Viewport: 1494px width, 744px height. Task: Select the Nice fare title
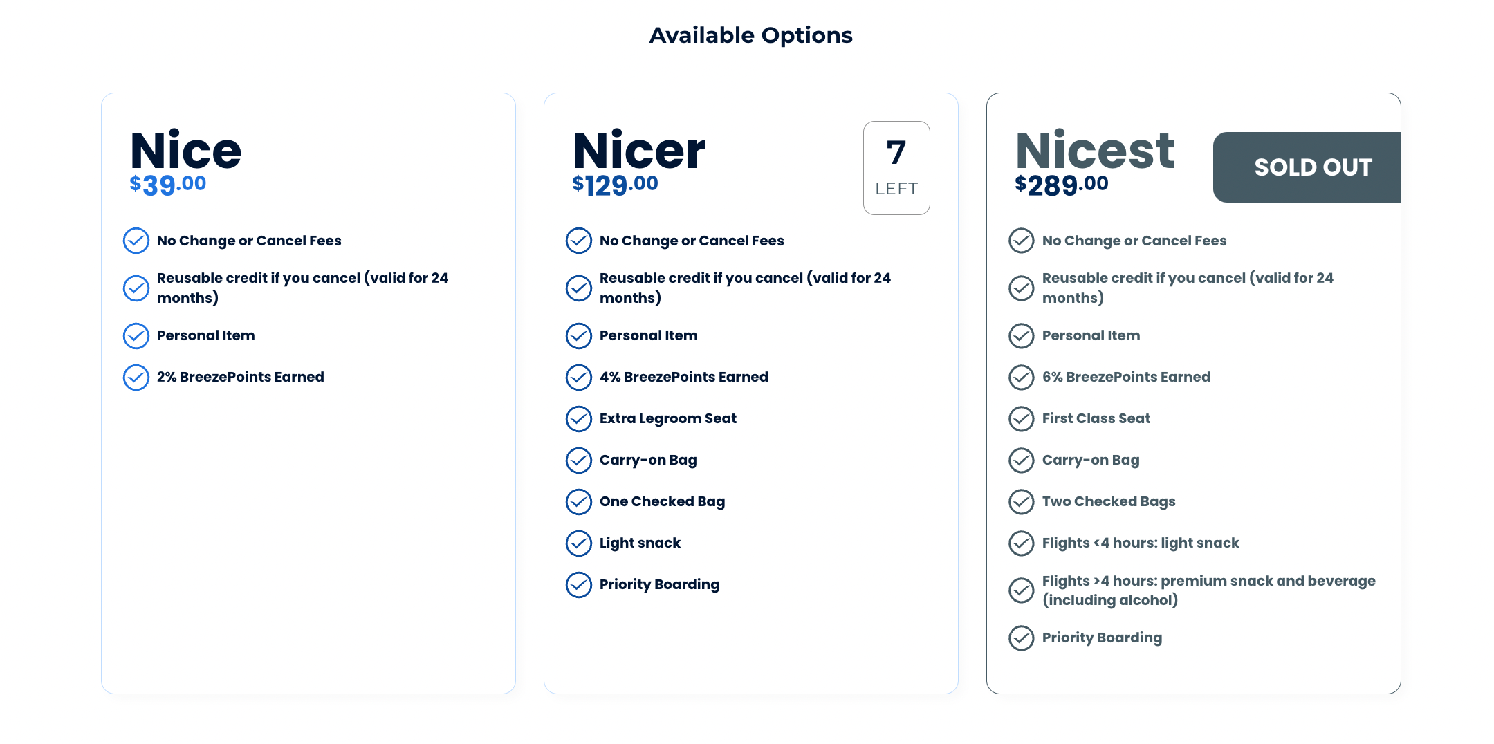(186, 151)
